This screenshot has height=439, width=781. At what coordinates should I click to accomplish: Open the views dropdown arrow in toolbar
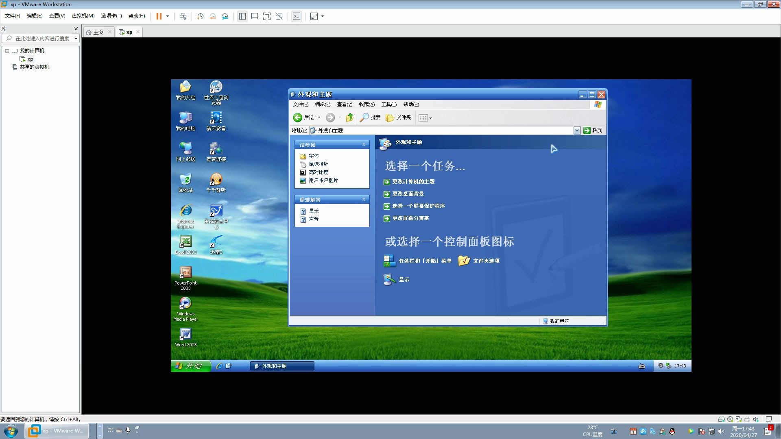(x=431, y=118)
